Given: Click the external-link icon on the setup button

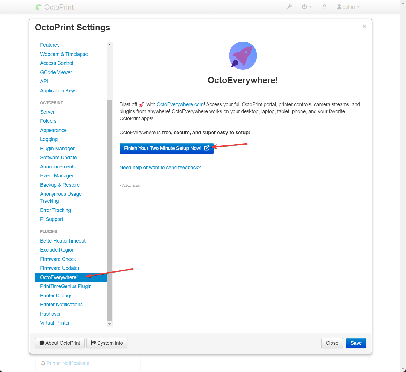Looking at the screenshot, I should (207, 148).
